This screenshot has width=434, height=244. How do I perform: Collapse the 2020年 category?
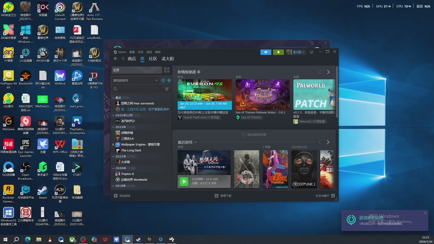(x=113, y=168)
